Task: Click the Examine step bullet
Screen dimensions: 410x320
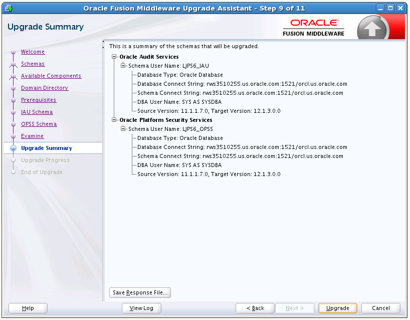Action: click(13, 136)
